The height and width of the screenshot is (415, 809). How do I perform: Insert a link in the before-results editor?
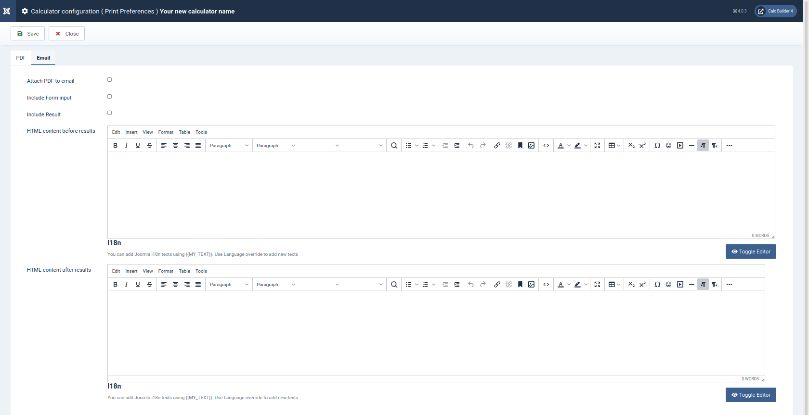click(x=497, y=145)
